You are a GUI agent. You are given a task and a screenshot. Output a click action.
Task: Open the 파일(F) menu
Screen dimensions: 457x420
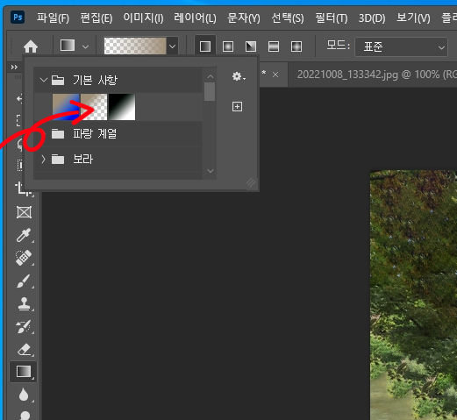click(x=53, y=18)
